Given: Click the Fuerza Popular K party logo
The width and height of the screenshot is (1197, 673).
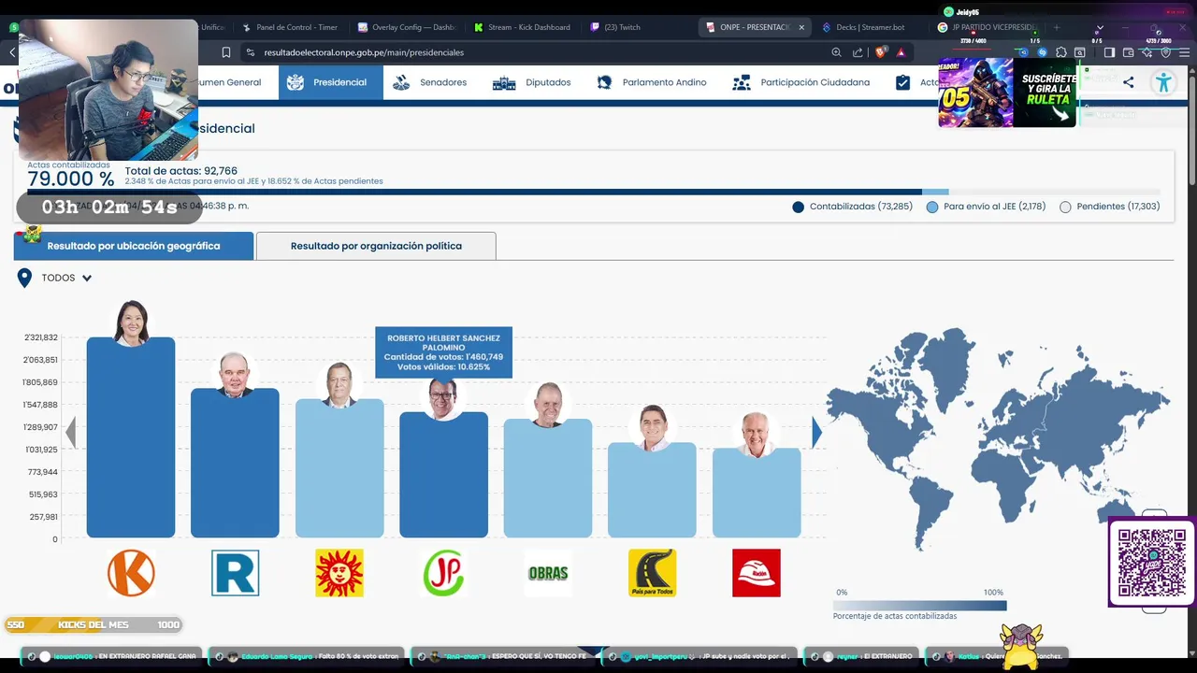Looking at the screenshot, I should coord(131,573).
